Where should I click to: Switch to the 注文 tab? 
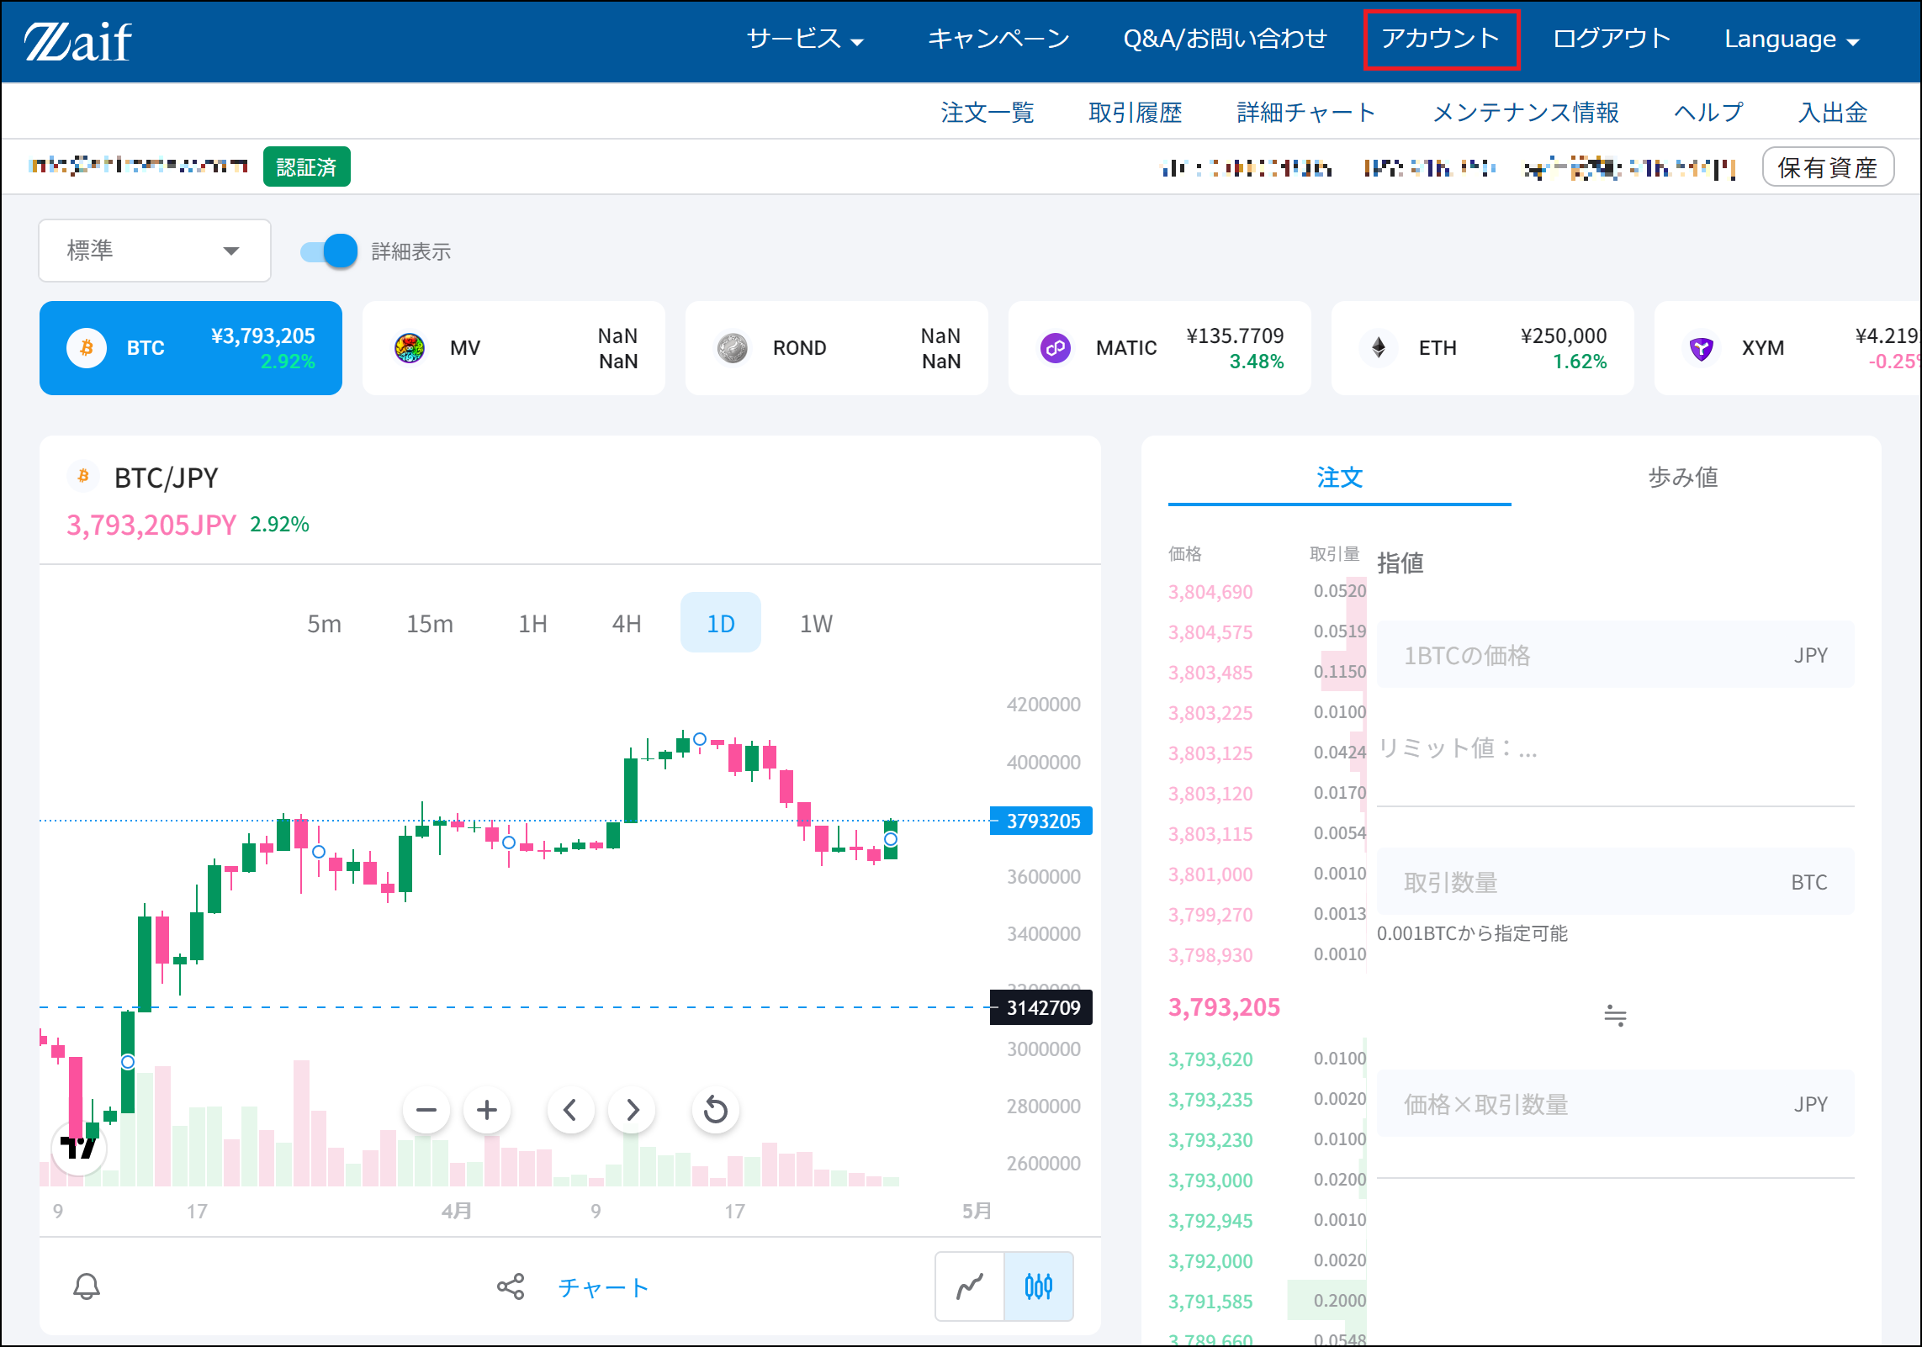(1339, 477)
